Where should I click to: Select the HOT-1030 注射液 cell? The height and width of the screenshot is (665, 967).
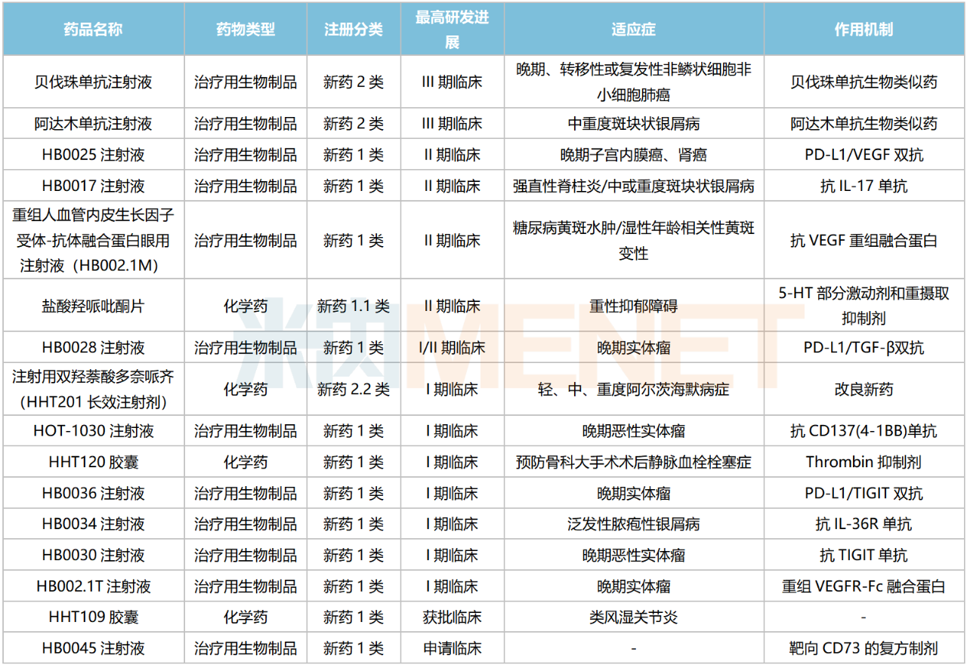point(94,431)
